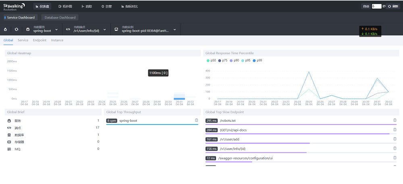This screenshot has height=184, width=403.
Task: Toggle the 自动 auto refresh button
Action: click(x=366, y=6)
